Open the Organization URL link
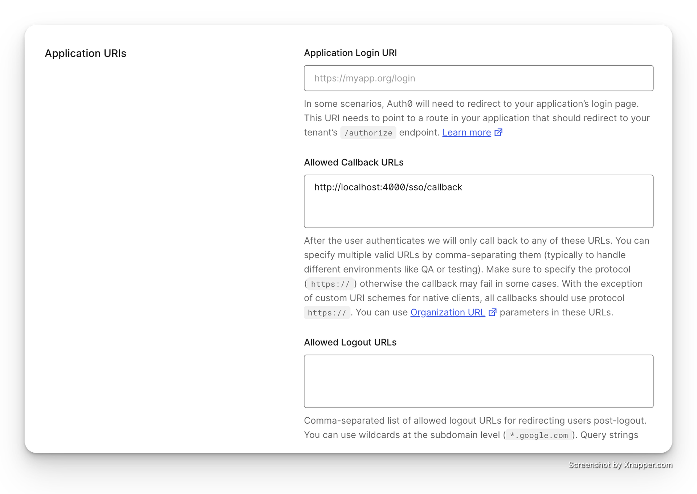This screenshot has width=697, height=494. click(448, 313)
